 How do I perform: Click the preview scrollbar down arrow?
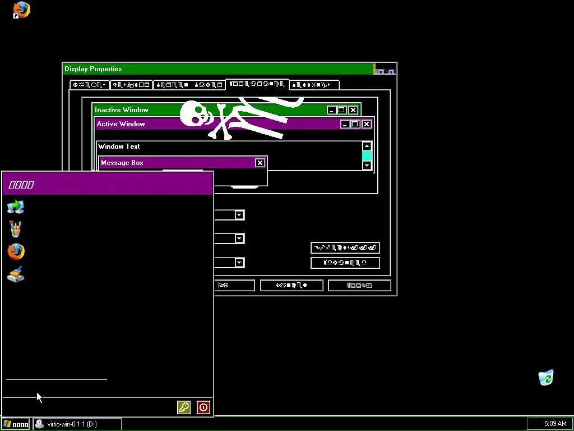tap(367, 166)
